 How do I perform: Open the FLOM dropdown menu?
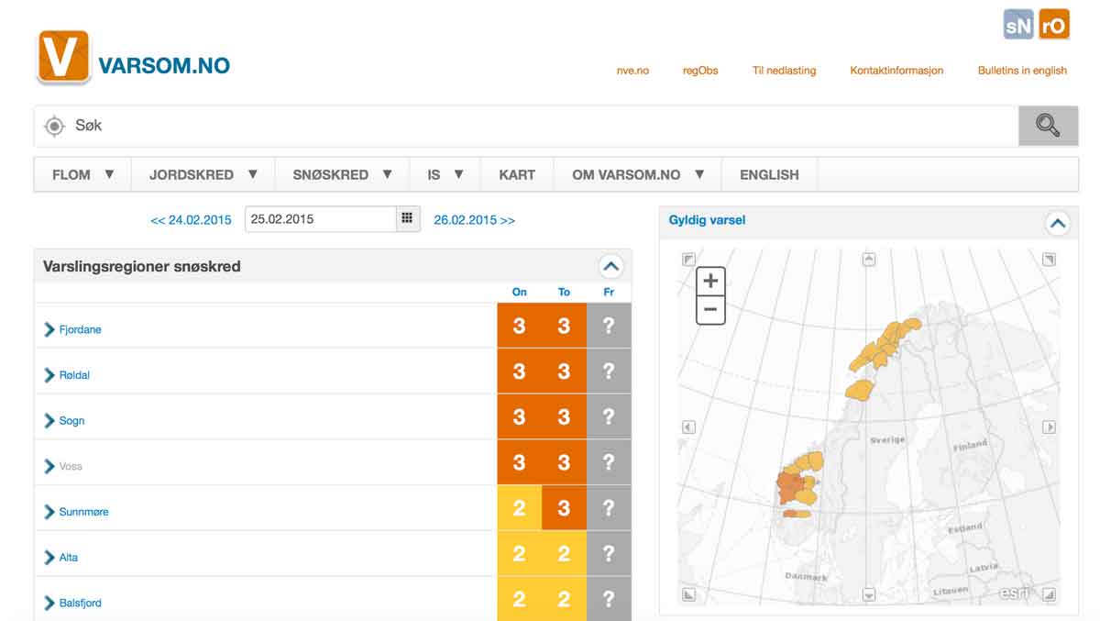82,174
